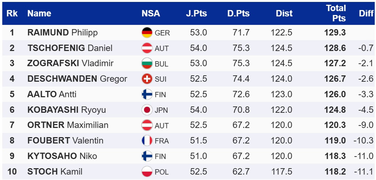Viewport: 376px width, 180px height.
Task: Click the Polish flag icon beside POL
Action: [147, 172]
